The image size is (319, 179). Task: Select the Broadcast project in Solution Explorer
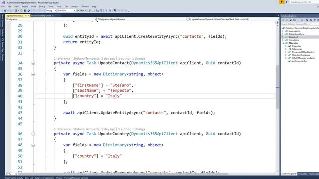coord(293,37)
